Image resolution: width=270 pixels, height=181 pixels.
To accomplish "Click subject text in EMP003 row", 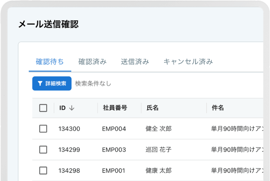I will click(237, 150).
